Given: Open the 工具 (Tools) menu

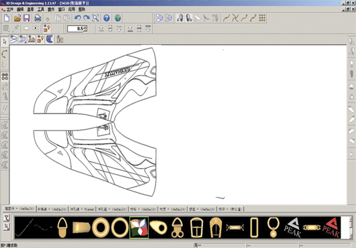Looking at the screenshot, I should pyautogui.click(x=41, y=9).
